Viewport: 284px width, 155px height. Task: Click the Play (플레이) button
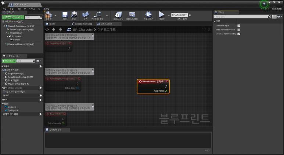click(162, 14)
